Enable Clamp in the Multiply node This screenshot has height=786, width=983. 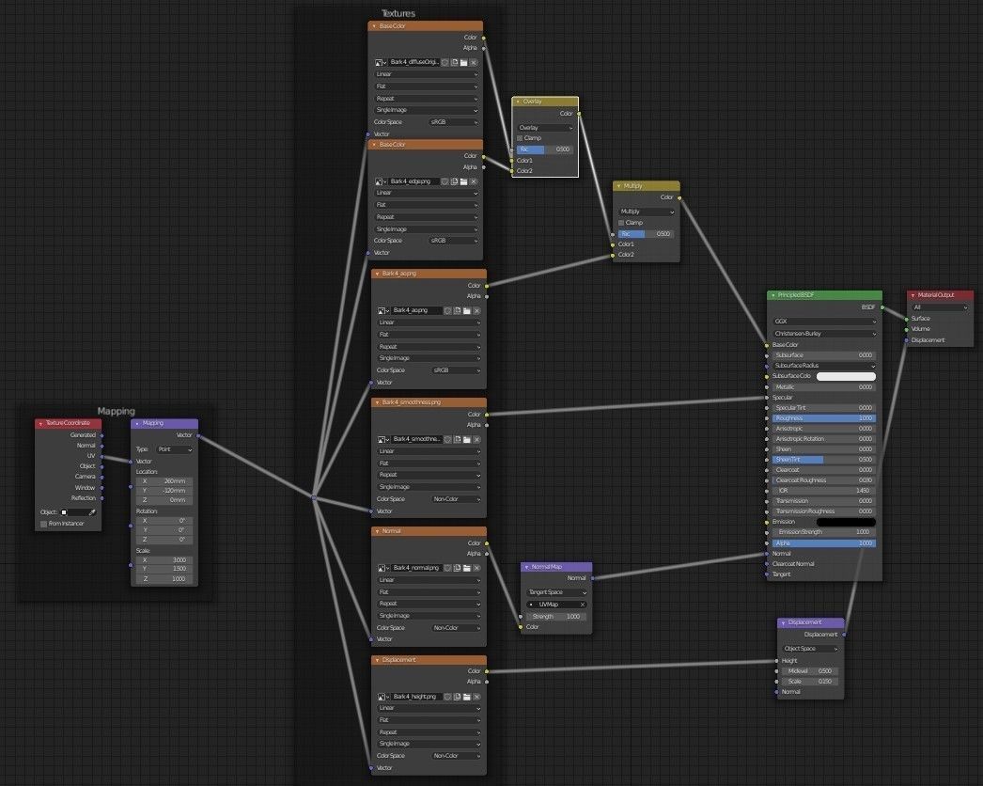click(x=621, y=223)
